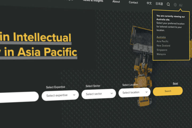Open the About menu item
The height and width of the screenshot is (128, 192).
click(x=116, y=2)
